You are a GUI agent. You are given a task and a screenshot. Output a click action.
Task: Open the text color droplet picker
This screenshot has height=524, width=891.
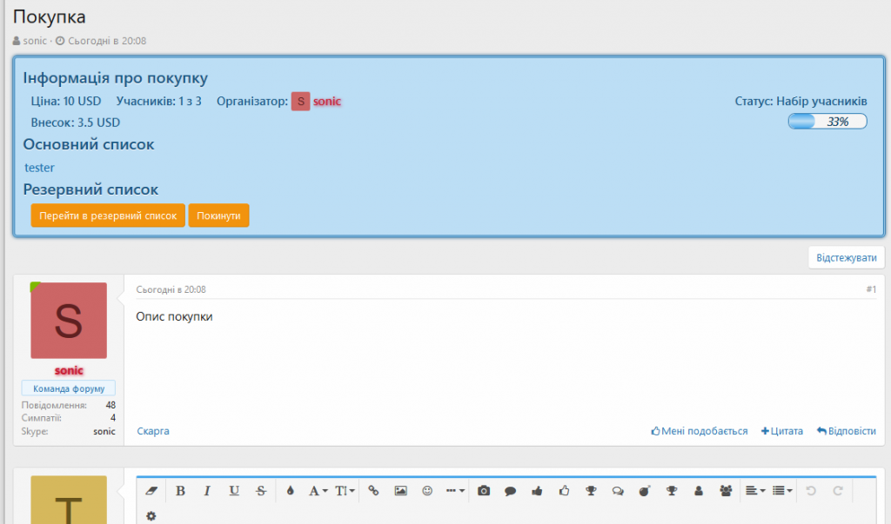point(291,491)
